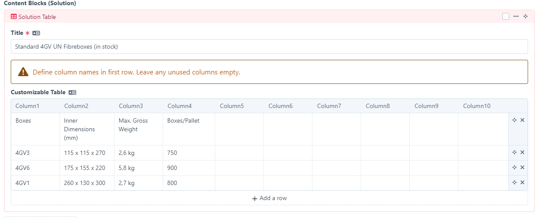This screenshot has width=541, height=219.
Task: Click the move handle for 4GV3 row
Action: tap(514, 152)
